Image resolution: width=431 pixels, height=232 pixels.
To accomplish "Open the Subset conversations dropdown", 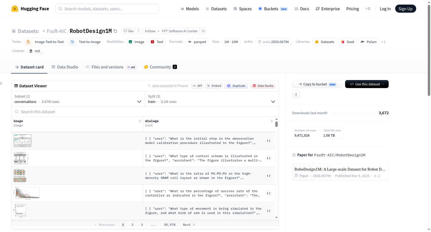I will click(78, 99).
